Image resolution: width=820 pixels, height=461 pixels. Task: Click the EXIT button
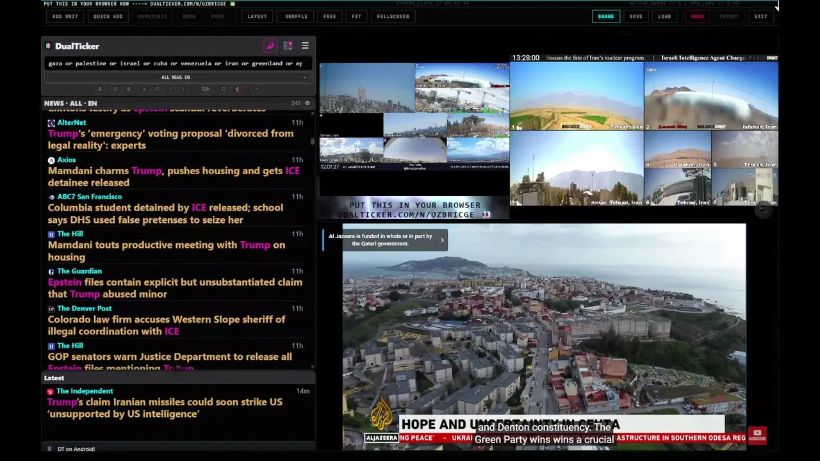(x=760, y=16)
